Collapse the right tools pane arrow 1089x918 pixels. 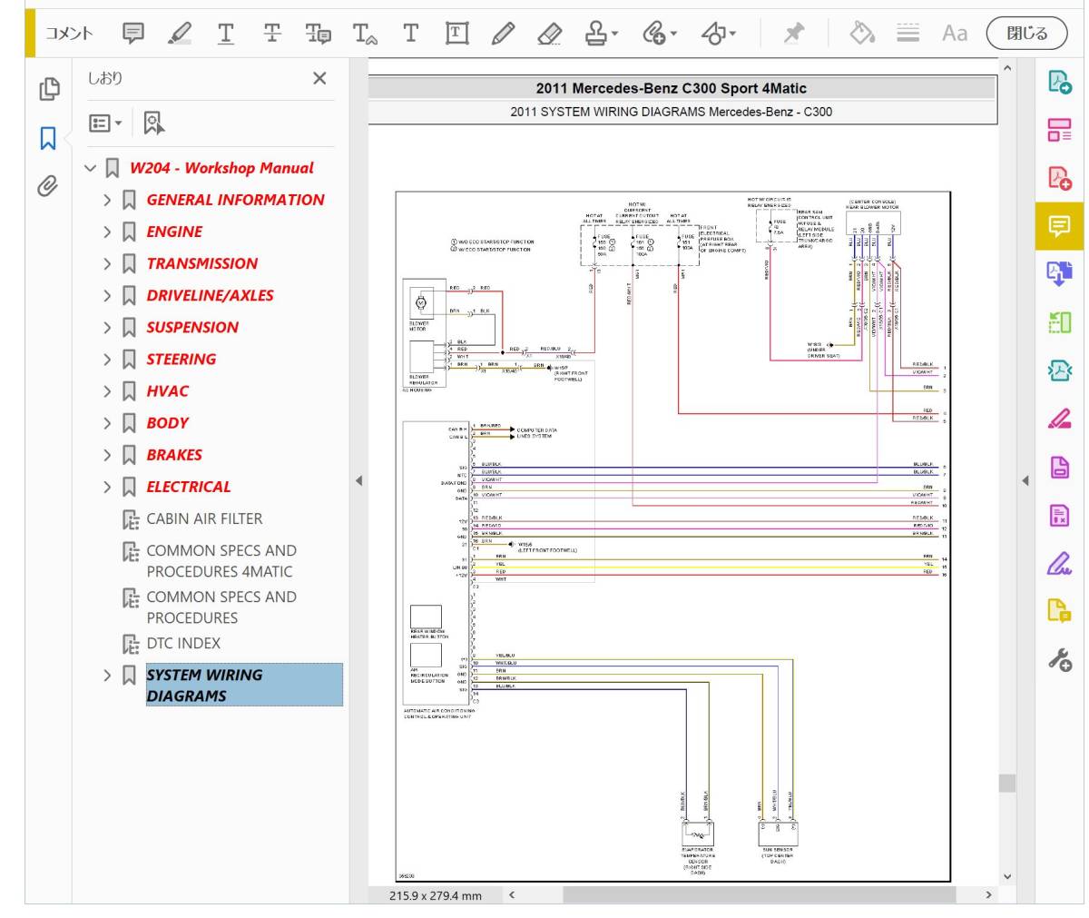coord(1025,480)
